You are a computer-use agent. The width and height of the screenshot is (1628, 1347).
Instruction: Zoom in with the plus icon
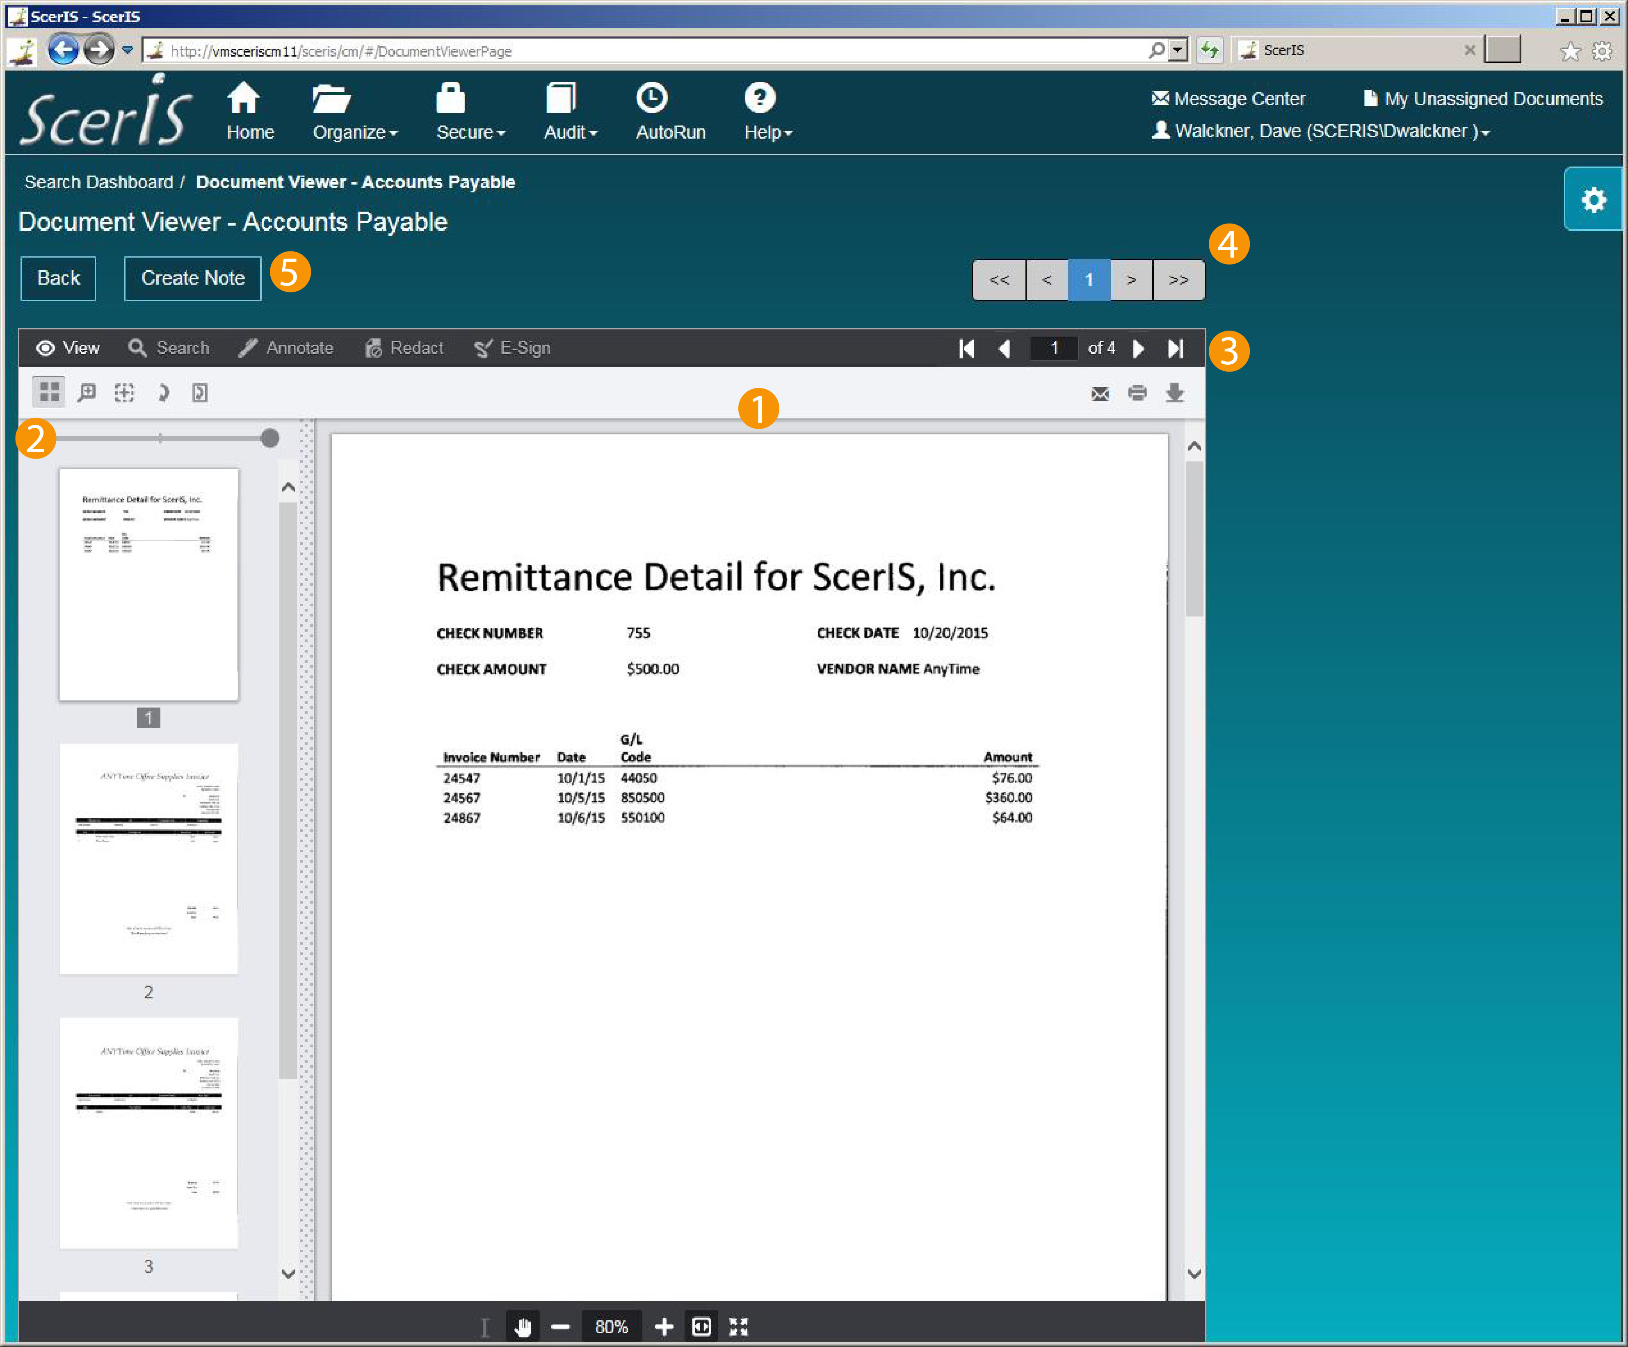click(664, 1327)
